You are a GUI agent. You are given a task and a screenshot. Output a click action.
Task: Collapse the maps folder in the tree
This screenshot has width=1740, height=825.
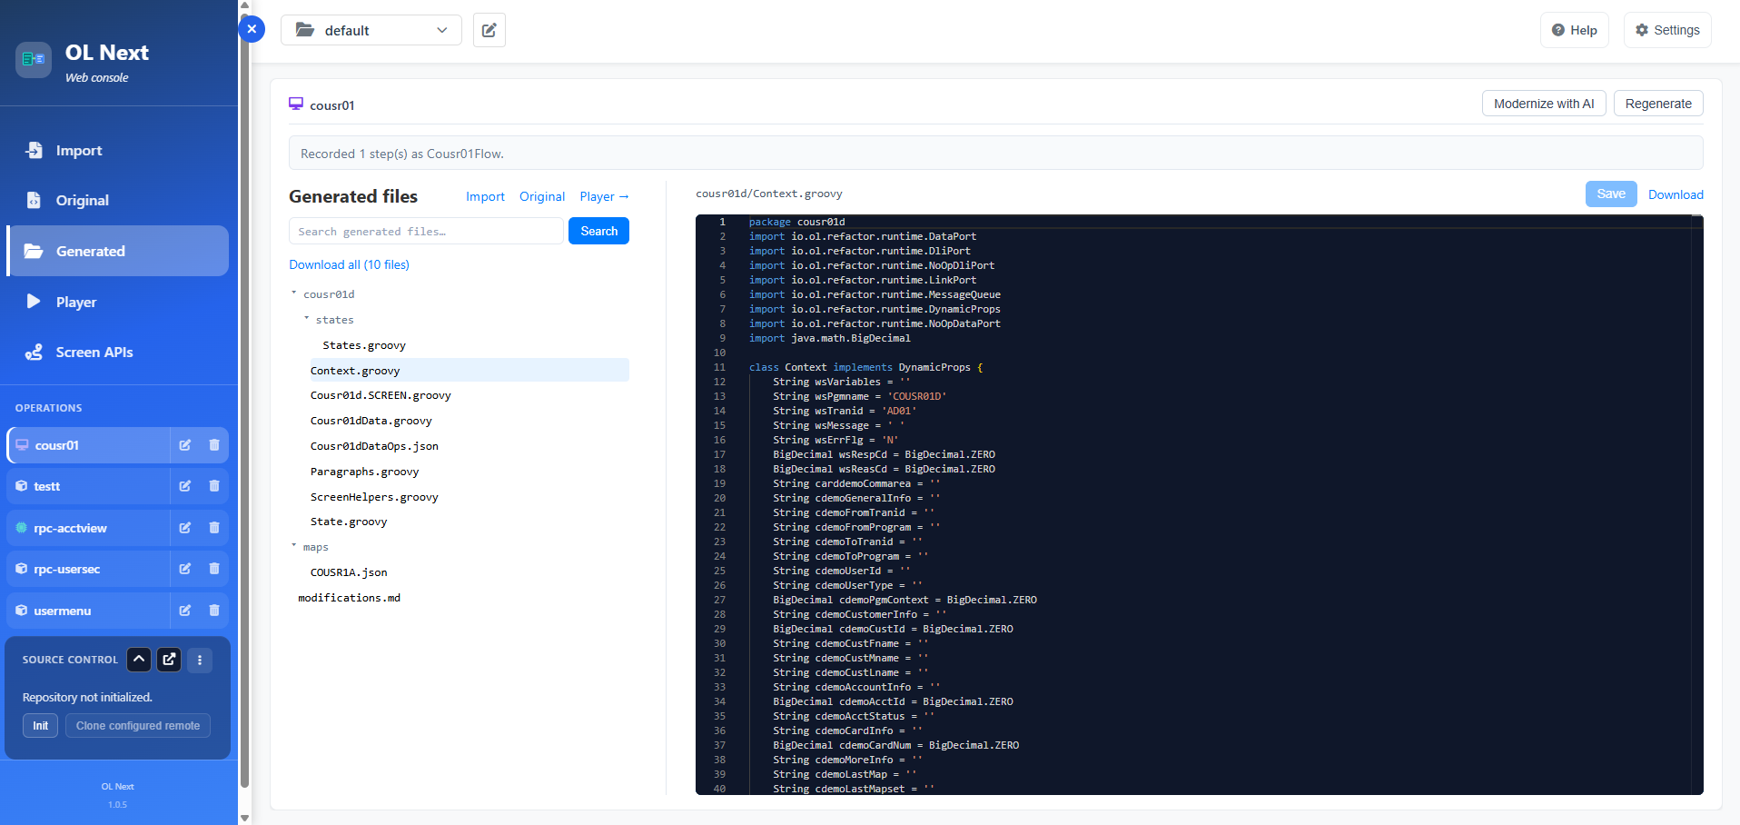click(293, 546)
